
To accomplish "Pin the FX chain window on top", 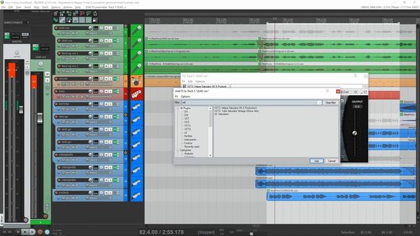I will (x=355, y=76).
